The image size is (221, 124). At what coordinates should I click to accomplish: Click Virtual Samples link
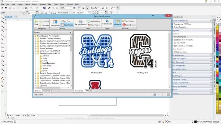pos(180,52)
